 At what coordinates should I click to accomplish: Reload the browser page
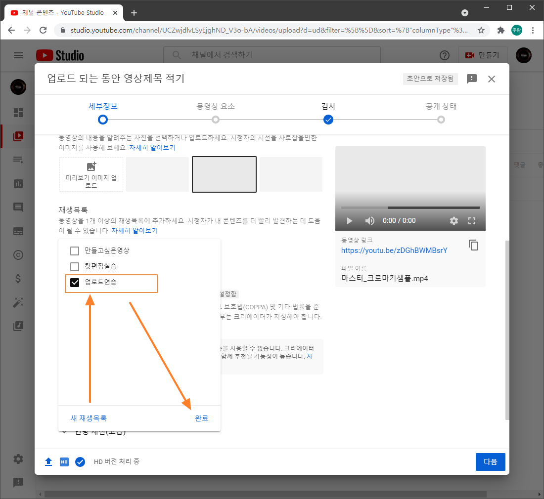pyautogui.click(x=43, y=30)
